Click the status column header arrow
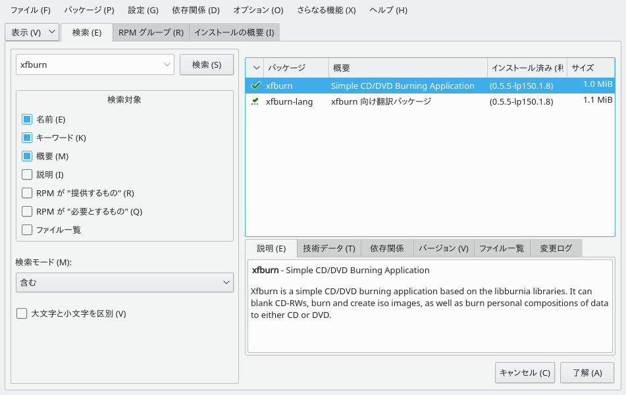The height and width of the screenshot is (395, 626). click(256, 68)
